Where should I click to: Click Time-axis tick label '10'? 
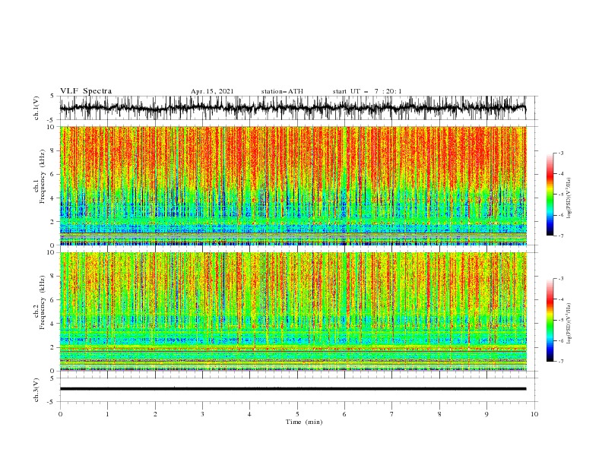[534, 414]
